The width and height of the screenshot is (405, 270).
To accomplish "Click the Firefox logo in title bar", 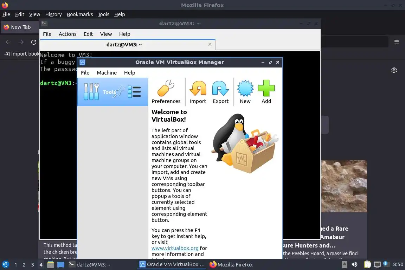I will pos(5,5).
